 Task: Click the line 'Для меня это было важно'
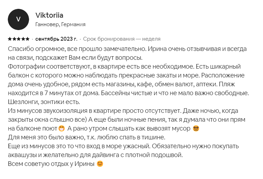click(86, 137)
